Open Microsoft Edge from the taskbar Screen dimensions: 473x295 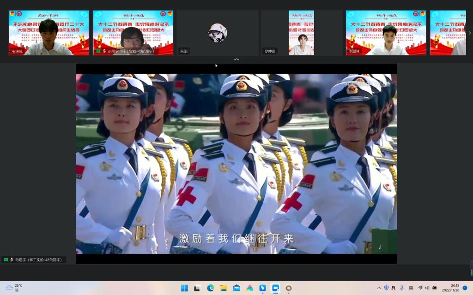pos(211,288)
